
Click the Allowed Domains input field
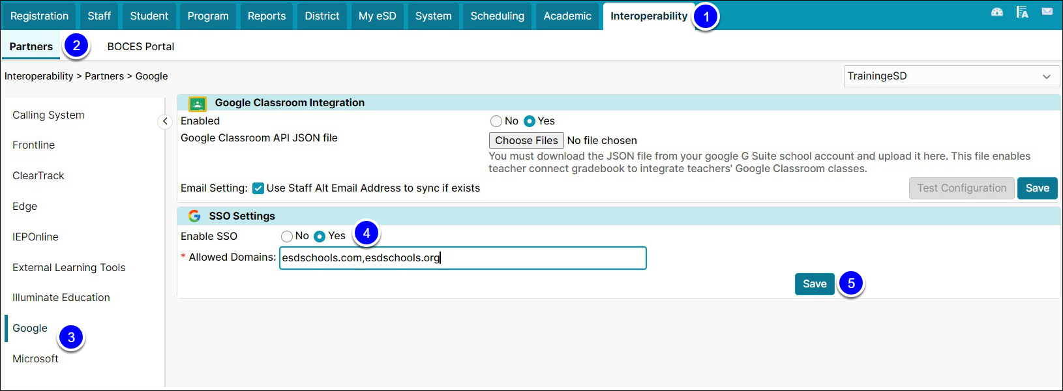463,258
